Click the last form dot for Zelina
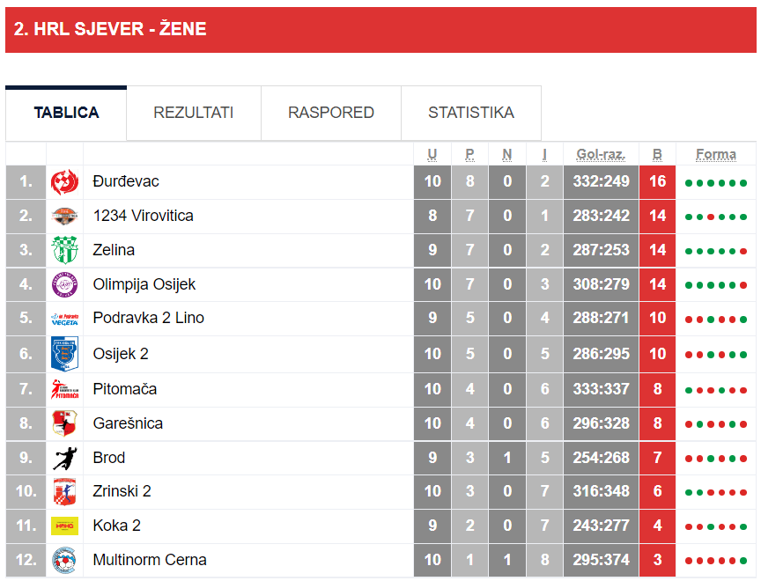Screen dimensions: 761x581 coord(743,251)
